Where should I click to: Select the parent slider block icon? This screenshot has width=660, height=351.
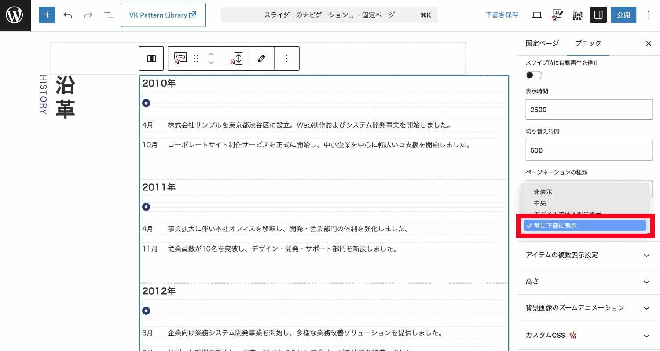click(x=151, y=58)
